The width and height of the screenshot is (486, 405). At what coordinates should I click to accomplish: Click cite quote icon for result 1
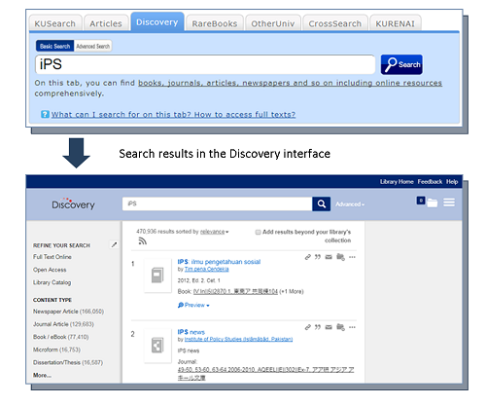(318, 257)
